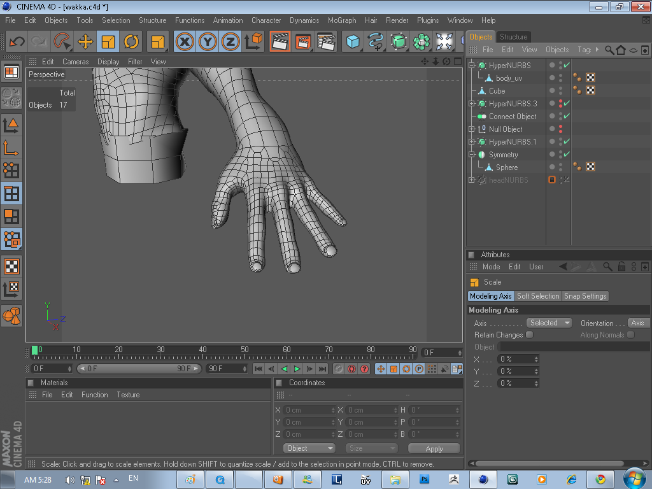Toggle the green checkmark on HyperNURBS.3
This screenshot has height=489, width=652.
[x=567, y=103]
